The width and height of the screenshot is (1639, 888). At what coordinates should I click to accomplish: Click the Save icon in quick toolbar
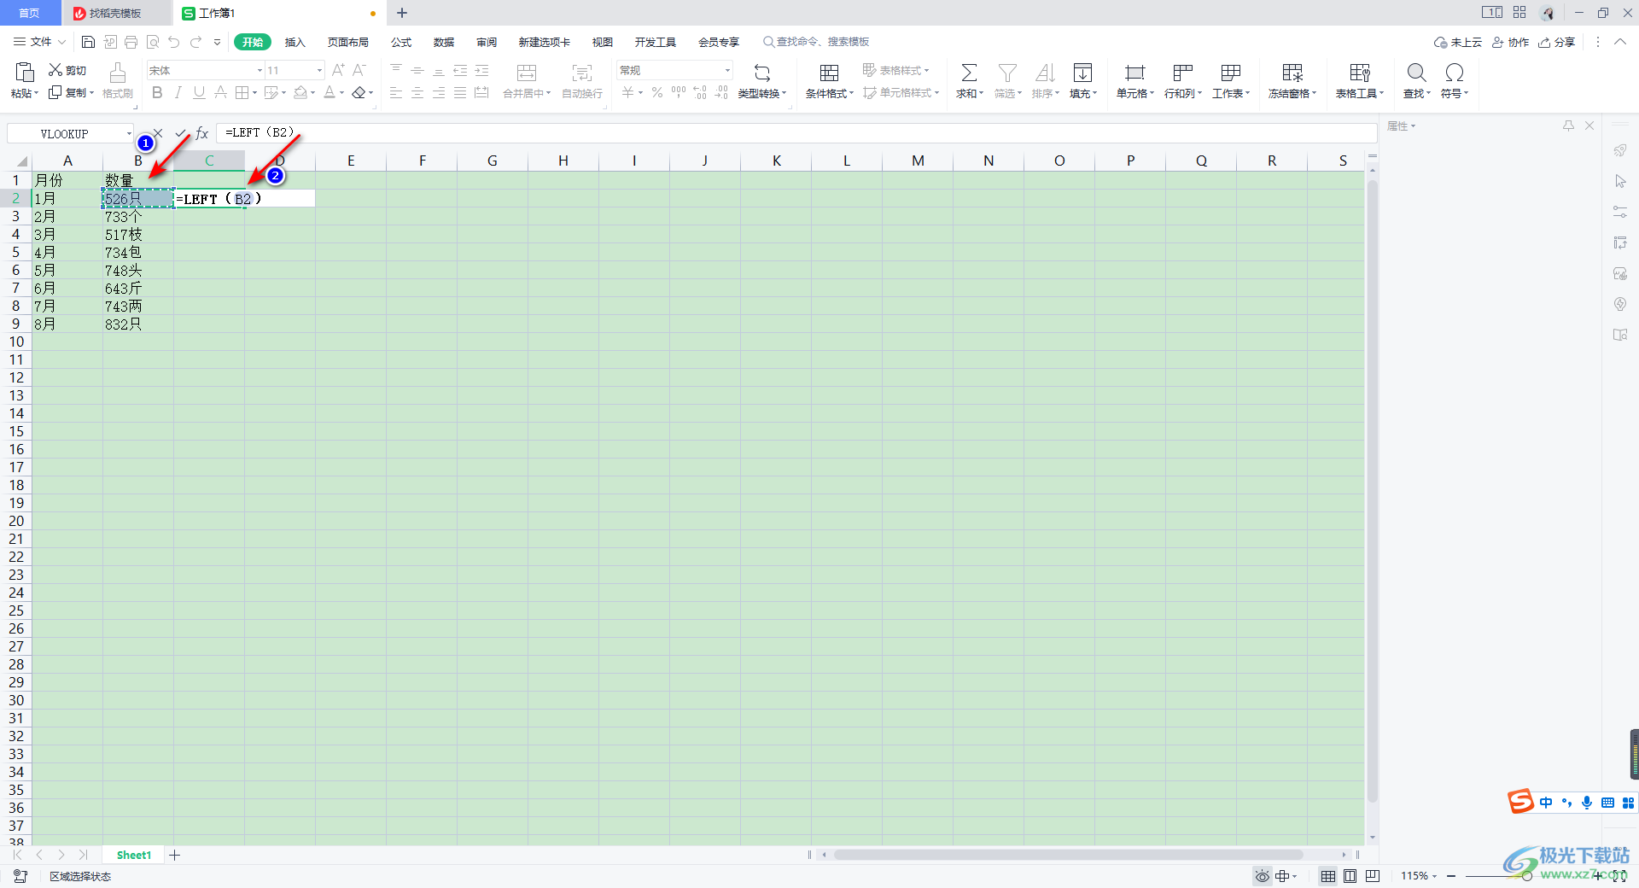point(88,42)
